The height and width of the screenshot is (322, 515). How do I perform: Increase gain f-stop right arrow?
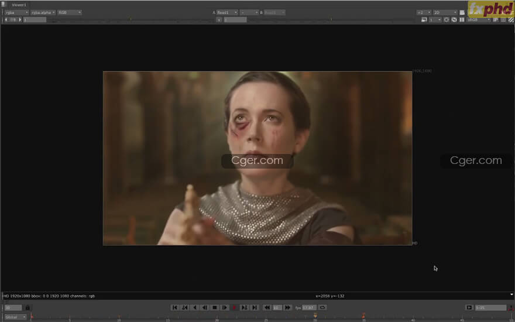coord(20,20)
